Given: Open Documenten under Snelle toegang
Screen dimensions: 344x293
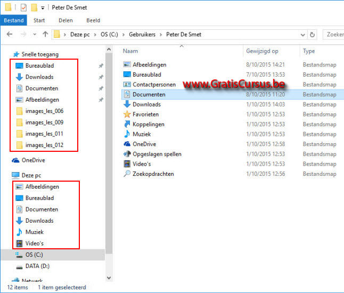Looking at the screenshot, I should (42, 88).
